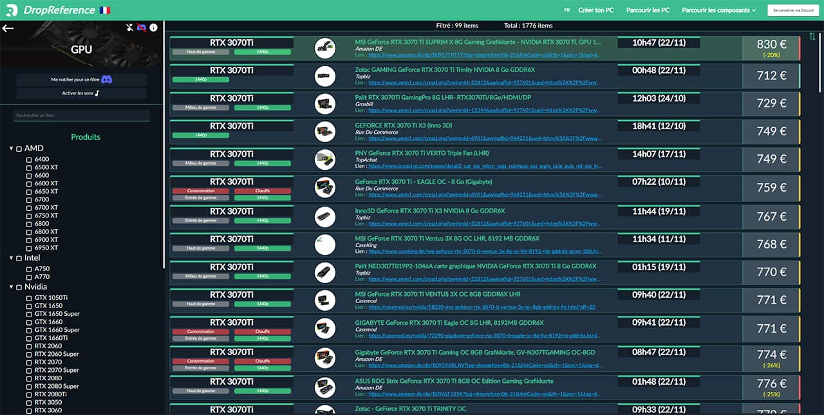824x415 pixels.
Task: Select the 6800 XT label
Action: pos(46,232)
